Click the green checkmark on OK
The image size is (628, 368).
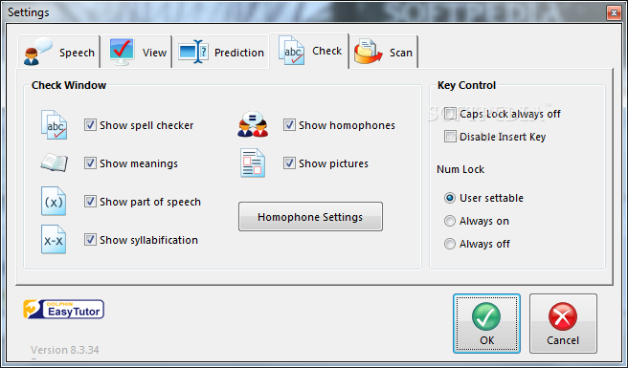pyautogui.click(x=486, y=316)
